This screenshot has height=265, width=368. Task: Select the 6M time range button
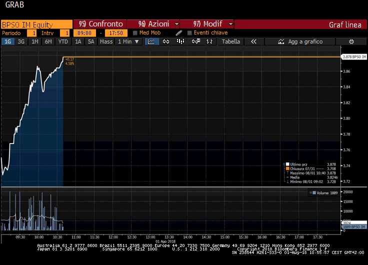(x=48, y=41)
